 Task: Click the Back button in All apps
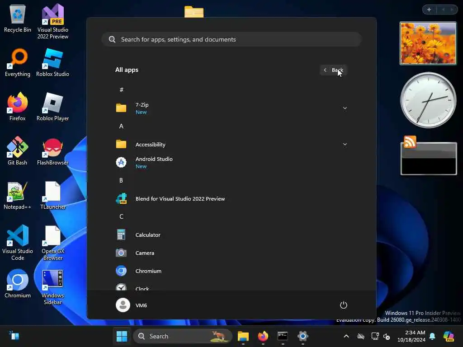pyautogui.click(x=333, y=70)
